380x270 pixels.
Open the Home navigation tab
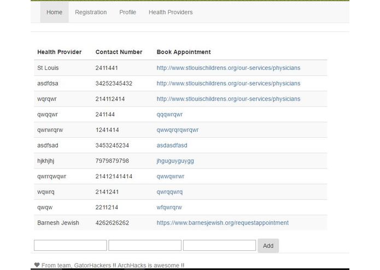[x=54, y=12]
